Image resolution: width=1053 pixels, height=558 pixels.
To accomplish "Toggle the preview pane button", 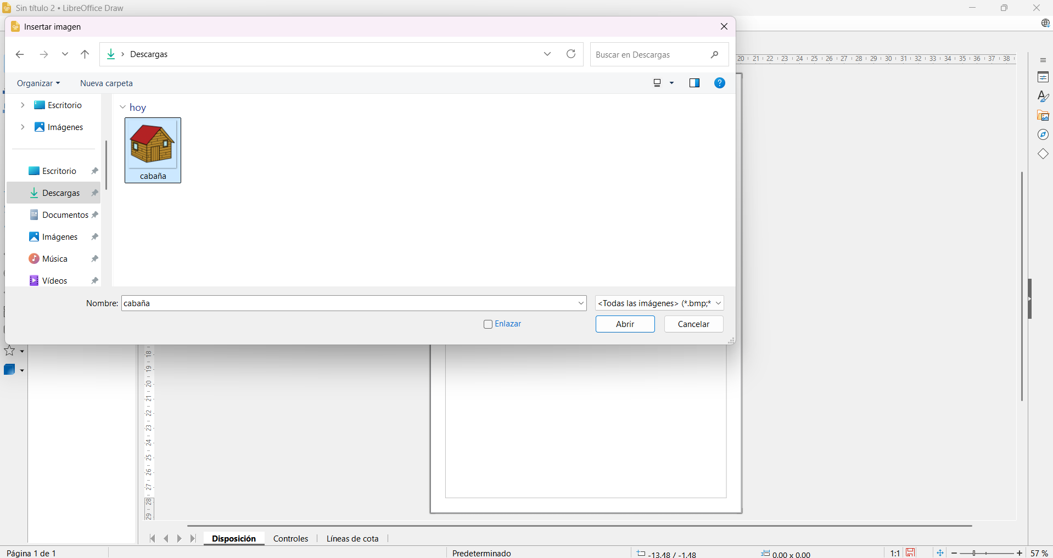I will click(x=694, y=83).
